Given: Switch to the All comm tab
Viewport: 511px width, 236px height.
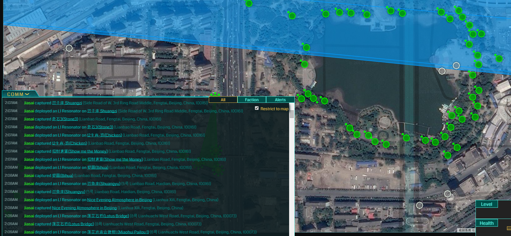Looking at the screenshot, I should coord(223,100).
